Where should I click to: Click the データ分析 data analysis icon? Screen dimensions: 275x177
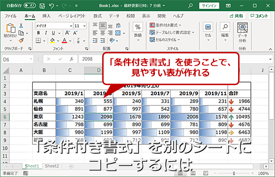(x=242, y=33)
